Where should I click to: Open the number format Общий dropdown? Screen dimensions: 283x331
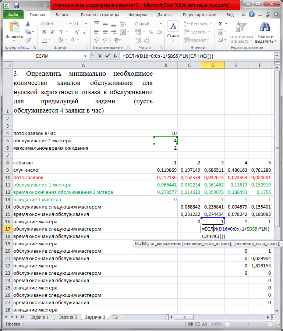pos(160,24)
